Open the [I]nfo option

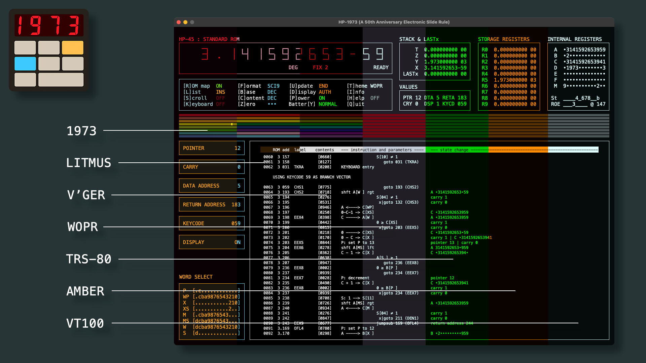[356, 92]
